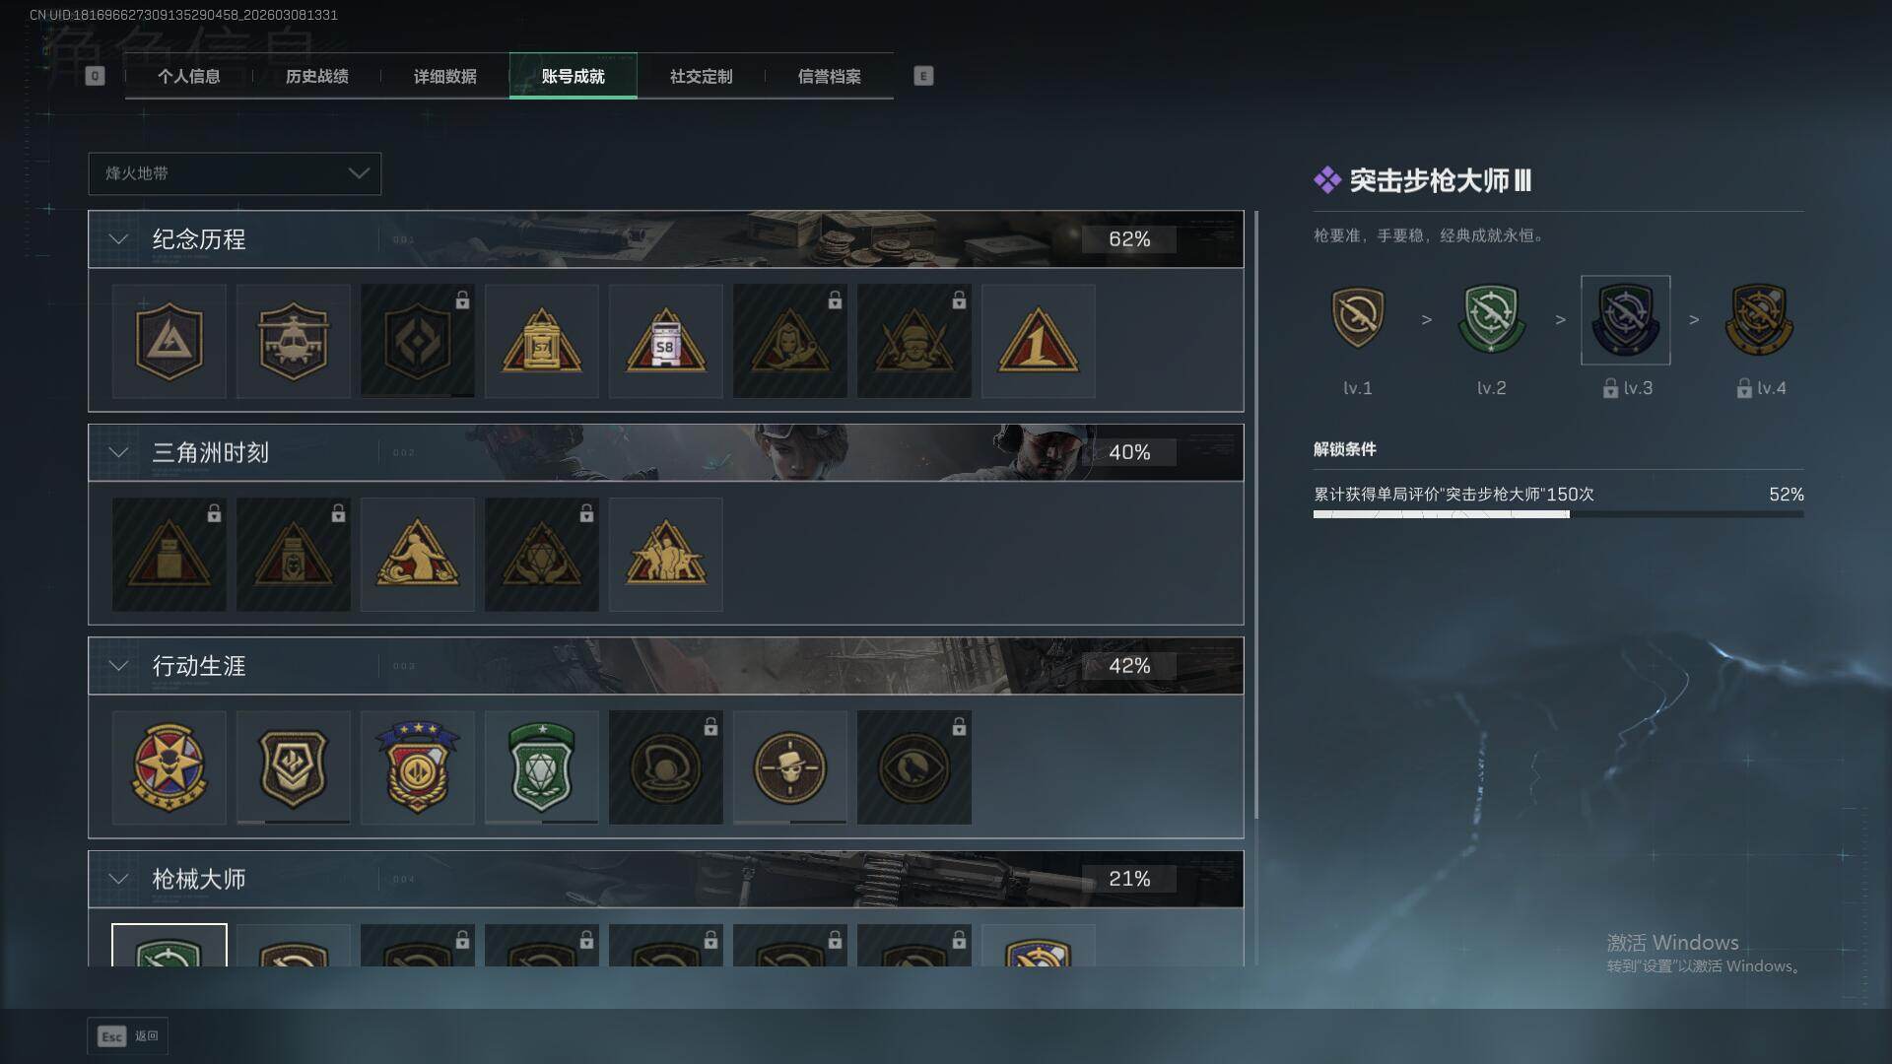1892x1064 pixels.
Task: Select the green shield diamond medal
Action: click(x=541, y=767)
